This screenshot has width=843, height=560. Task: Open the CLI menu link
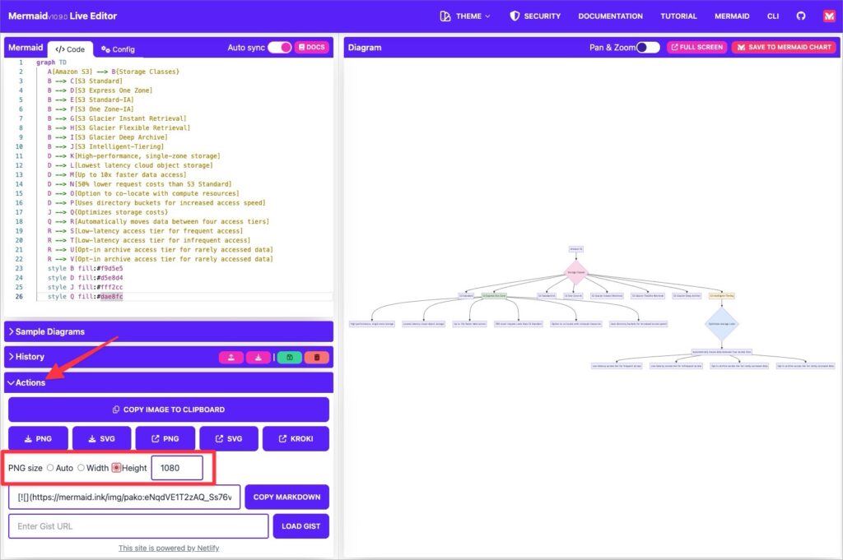(773, 16)
